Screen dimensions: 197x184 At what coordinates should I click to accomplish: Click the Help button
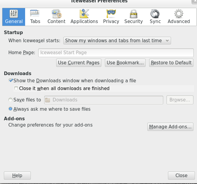point(17,176)
